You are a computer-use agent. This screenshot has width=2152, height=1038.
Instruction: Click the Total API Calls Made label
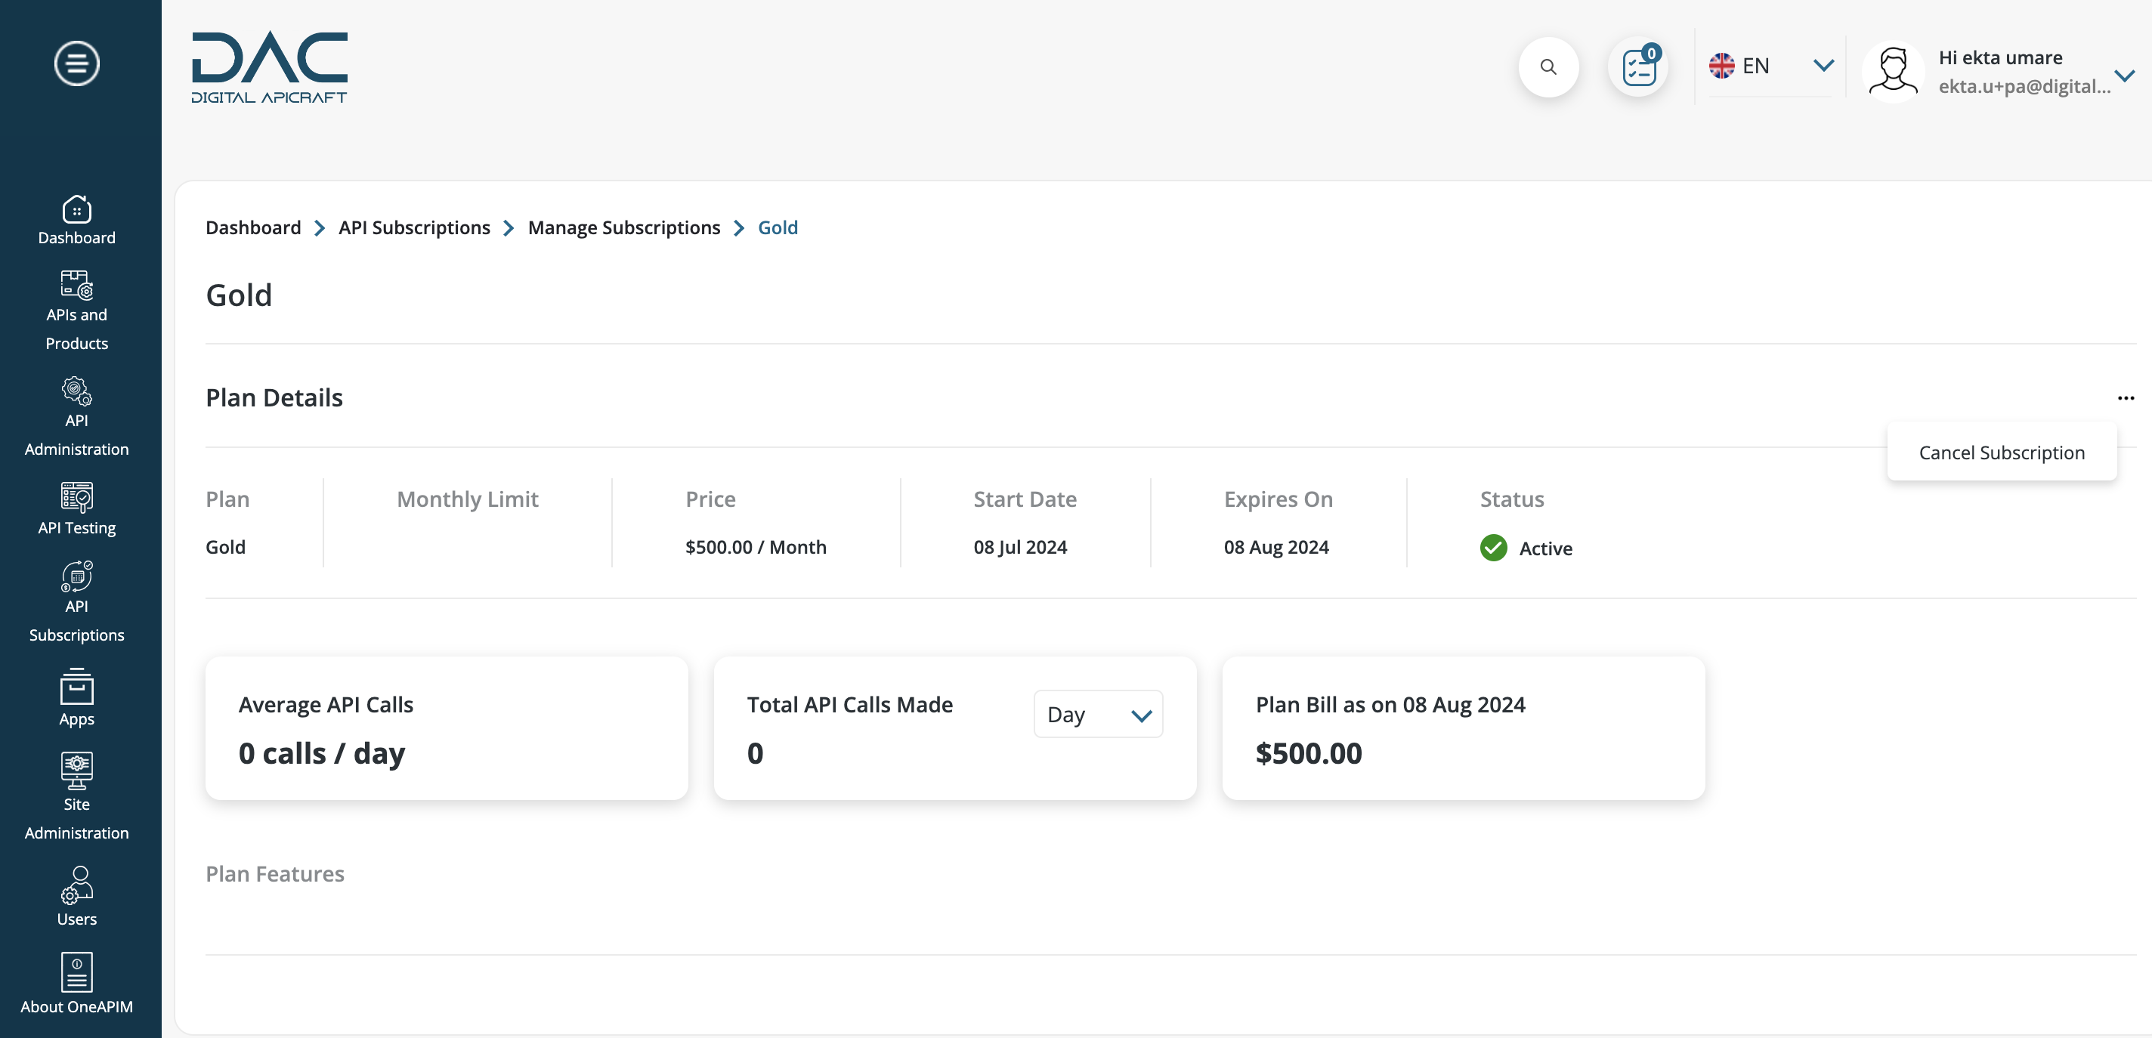click(x=849, y=704)
